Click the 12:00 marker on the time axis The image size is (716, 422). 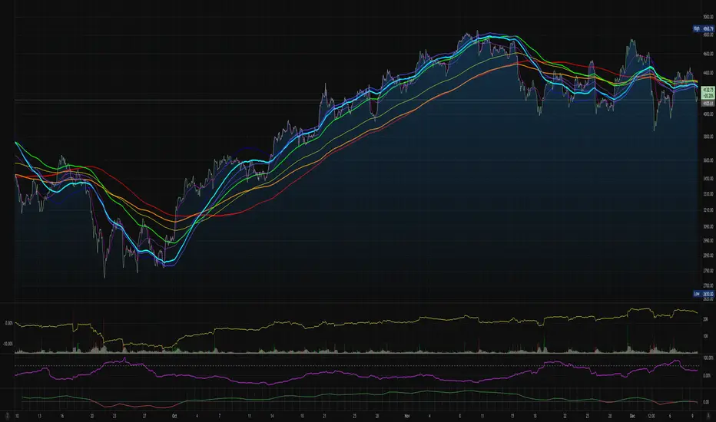click(x=650, y=414)
